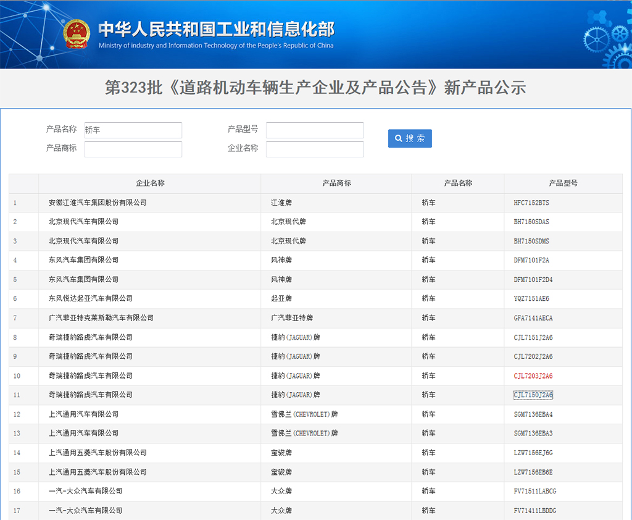Click the 产品名称 input field containing 轿车
632x520 pixels.
[133, 130]
